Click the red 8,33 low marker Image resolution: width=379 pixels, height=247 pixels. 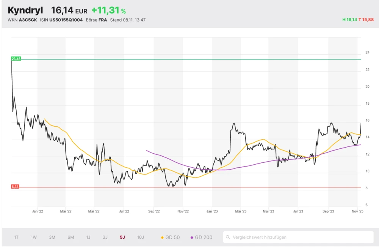[15, 187]
